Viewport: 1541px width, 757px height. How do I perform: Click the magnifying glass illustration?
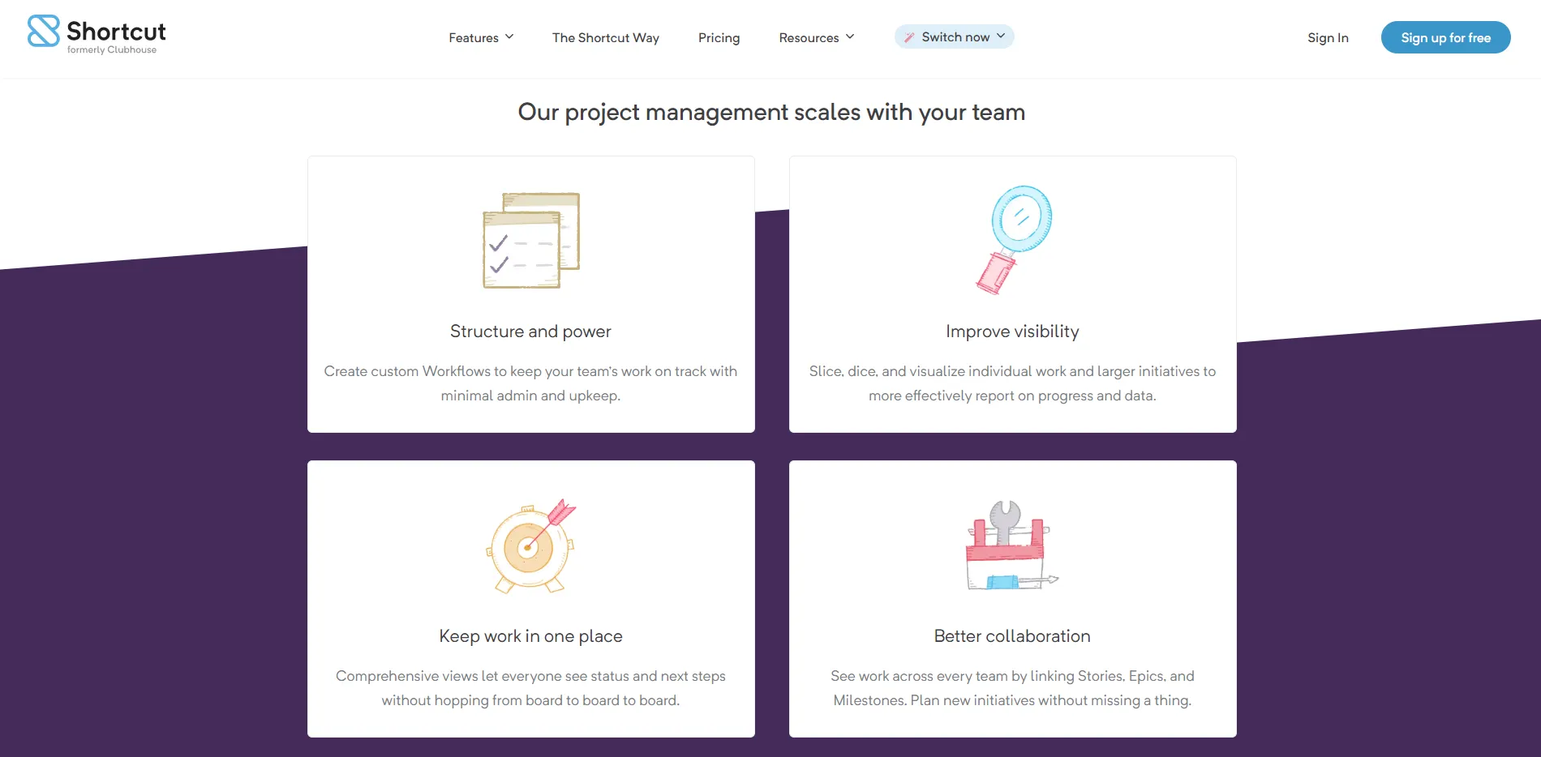(x=1013, y=240)
